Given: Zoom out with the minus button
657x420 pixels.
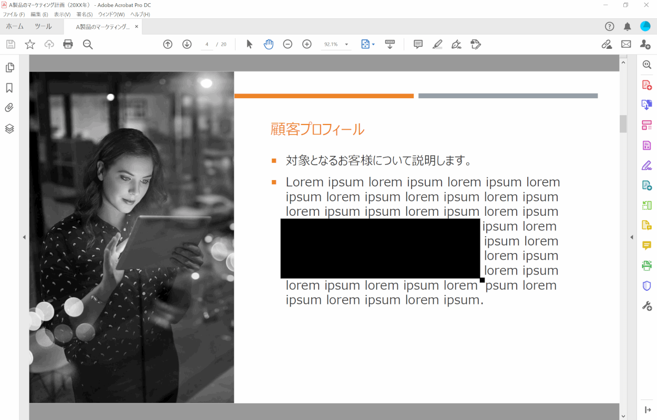Looking at the screenshot, I should tap(288, 44).
